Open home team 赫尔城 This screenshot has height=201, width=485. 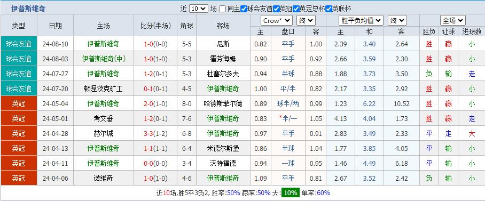[x=103, y=133]
